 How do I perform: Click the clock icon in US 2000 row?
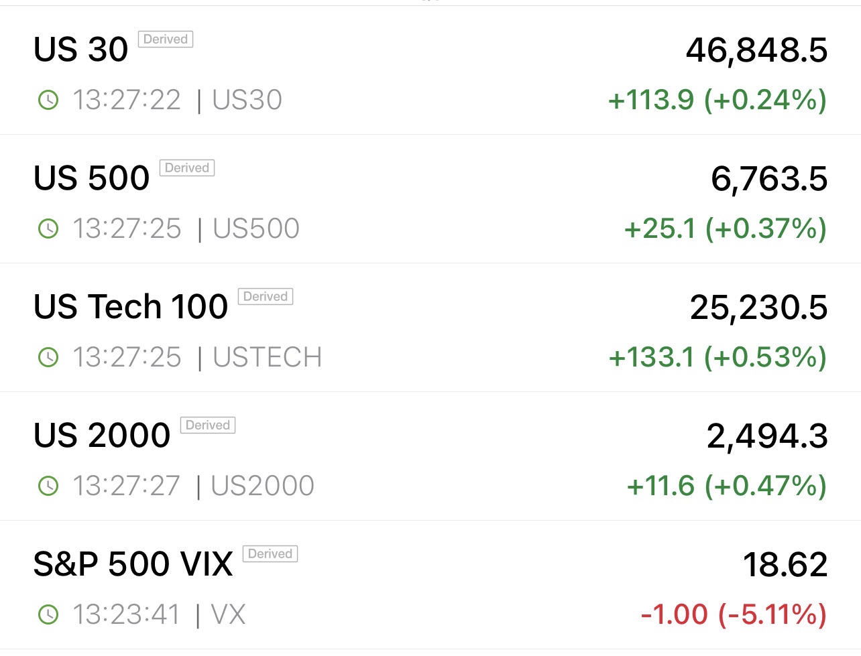point(48,486)
